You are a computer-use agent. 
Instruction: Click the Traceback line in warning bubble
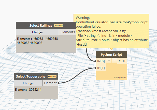(x=101, y=31)
